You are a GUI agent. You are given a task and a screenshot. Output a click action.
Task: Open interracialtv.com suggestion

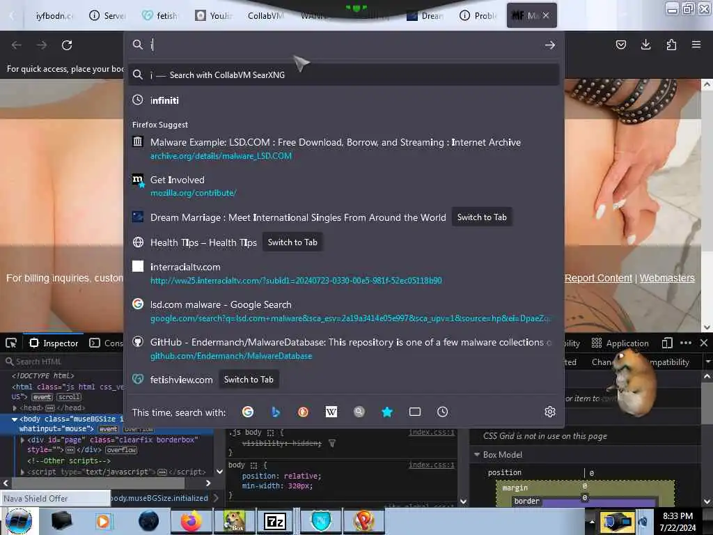[x=344, y=273]
